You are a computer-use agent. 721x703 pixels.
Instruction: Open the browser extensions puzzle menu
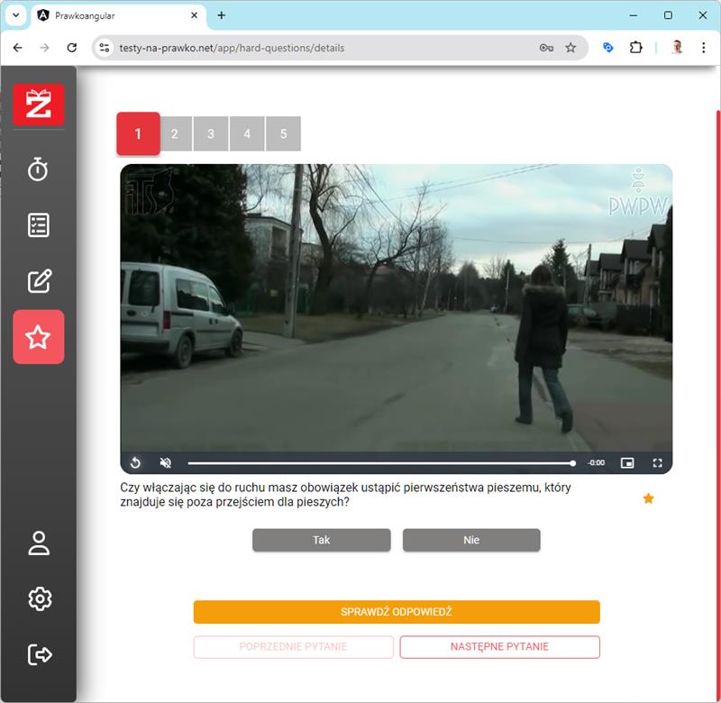(x=636, y=48)
